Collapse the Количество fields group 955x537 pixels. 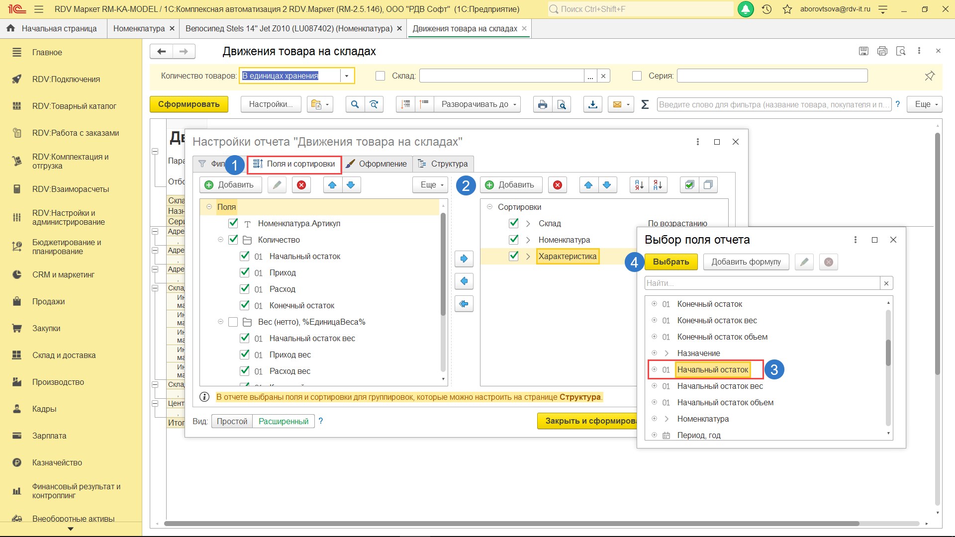220,240
